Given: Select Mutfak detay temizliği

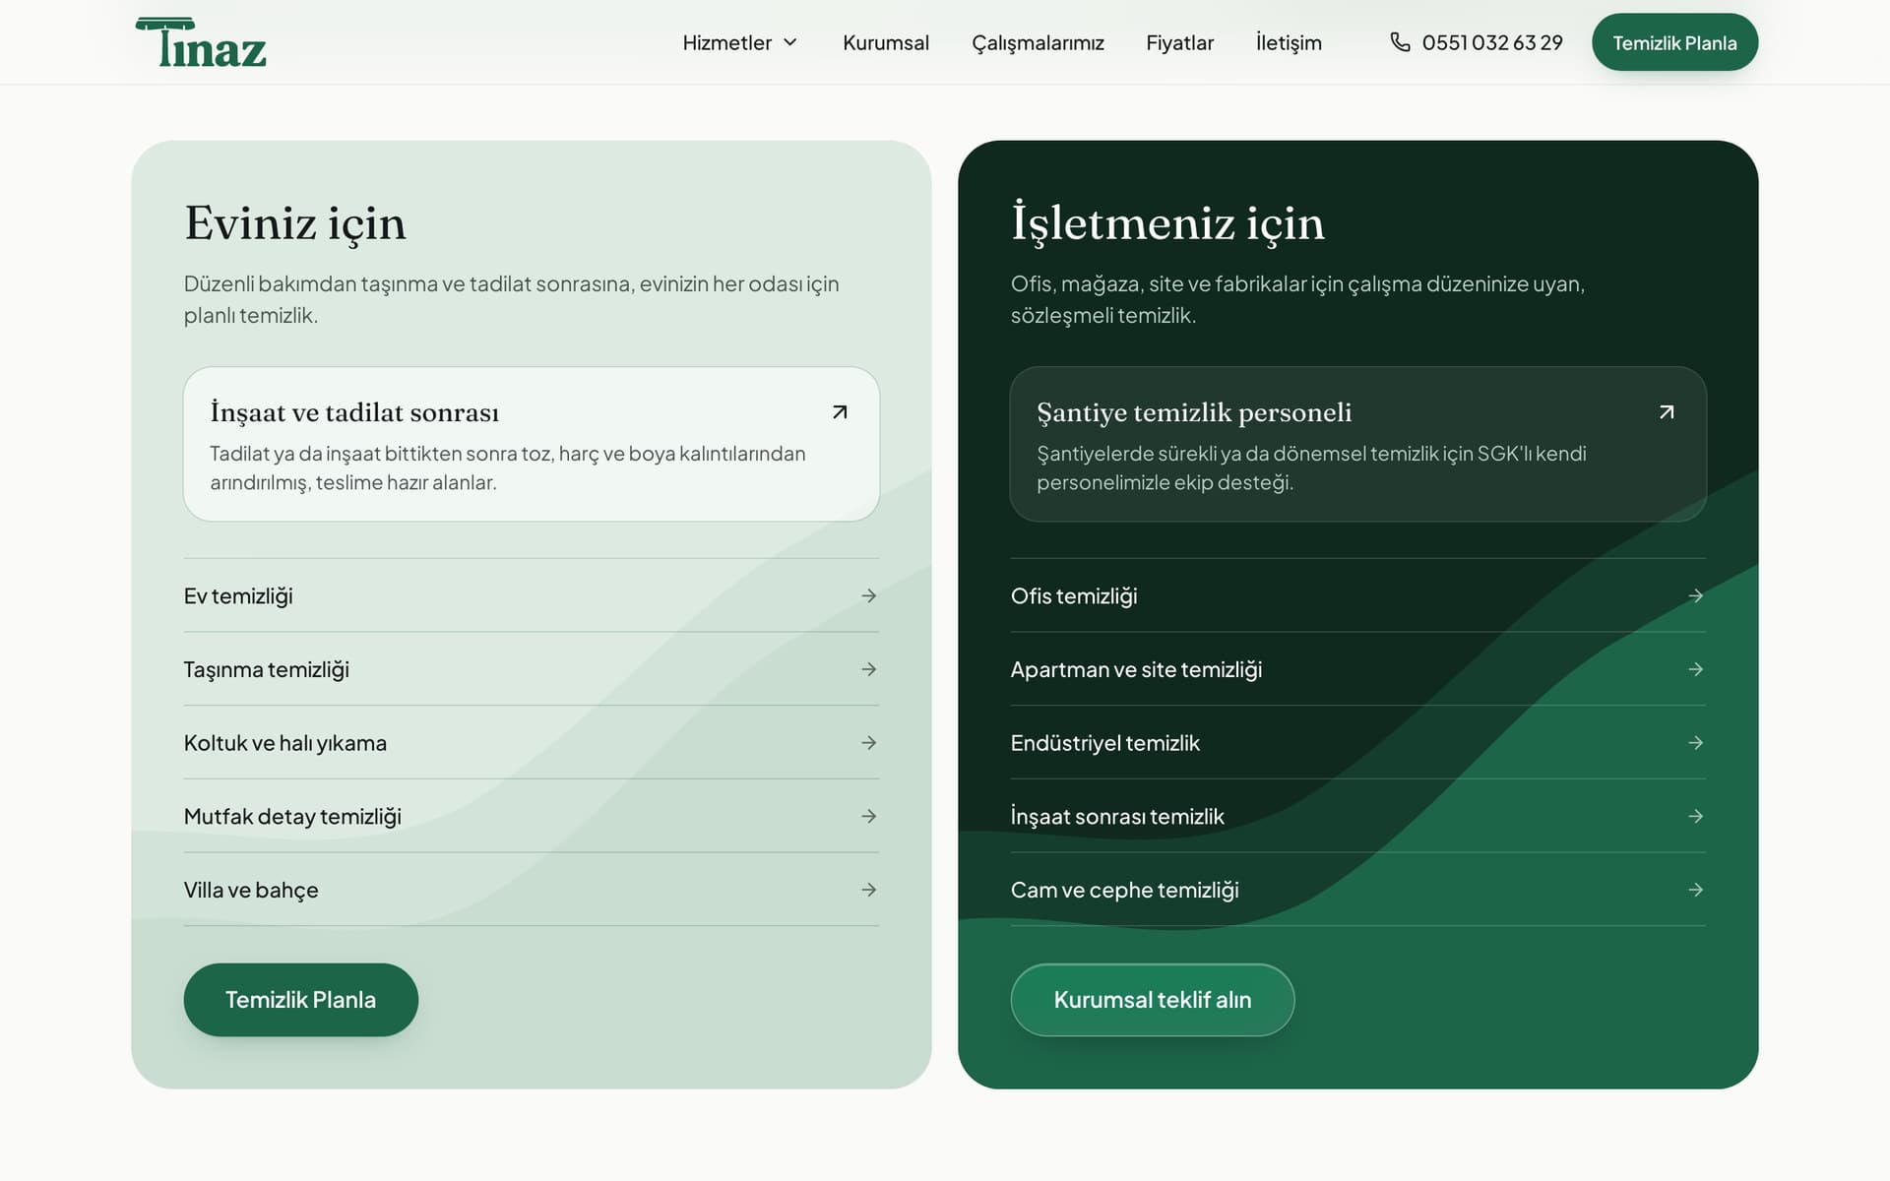Looking at the screenshot, I should 532,816.
